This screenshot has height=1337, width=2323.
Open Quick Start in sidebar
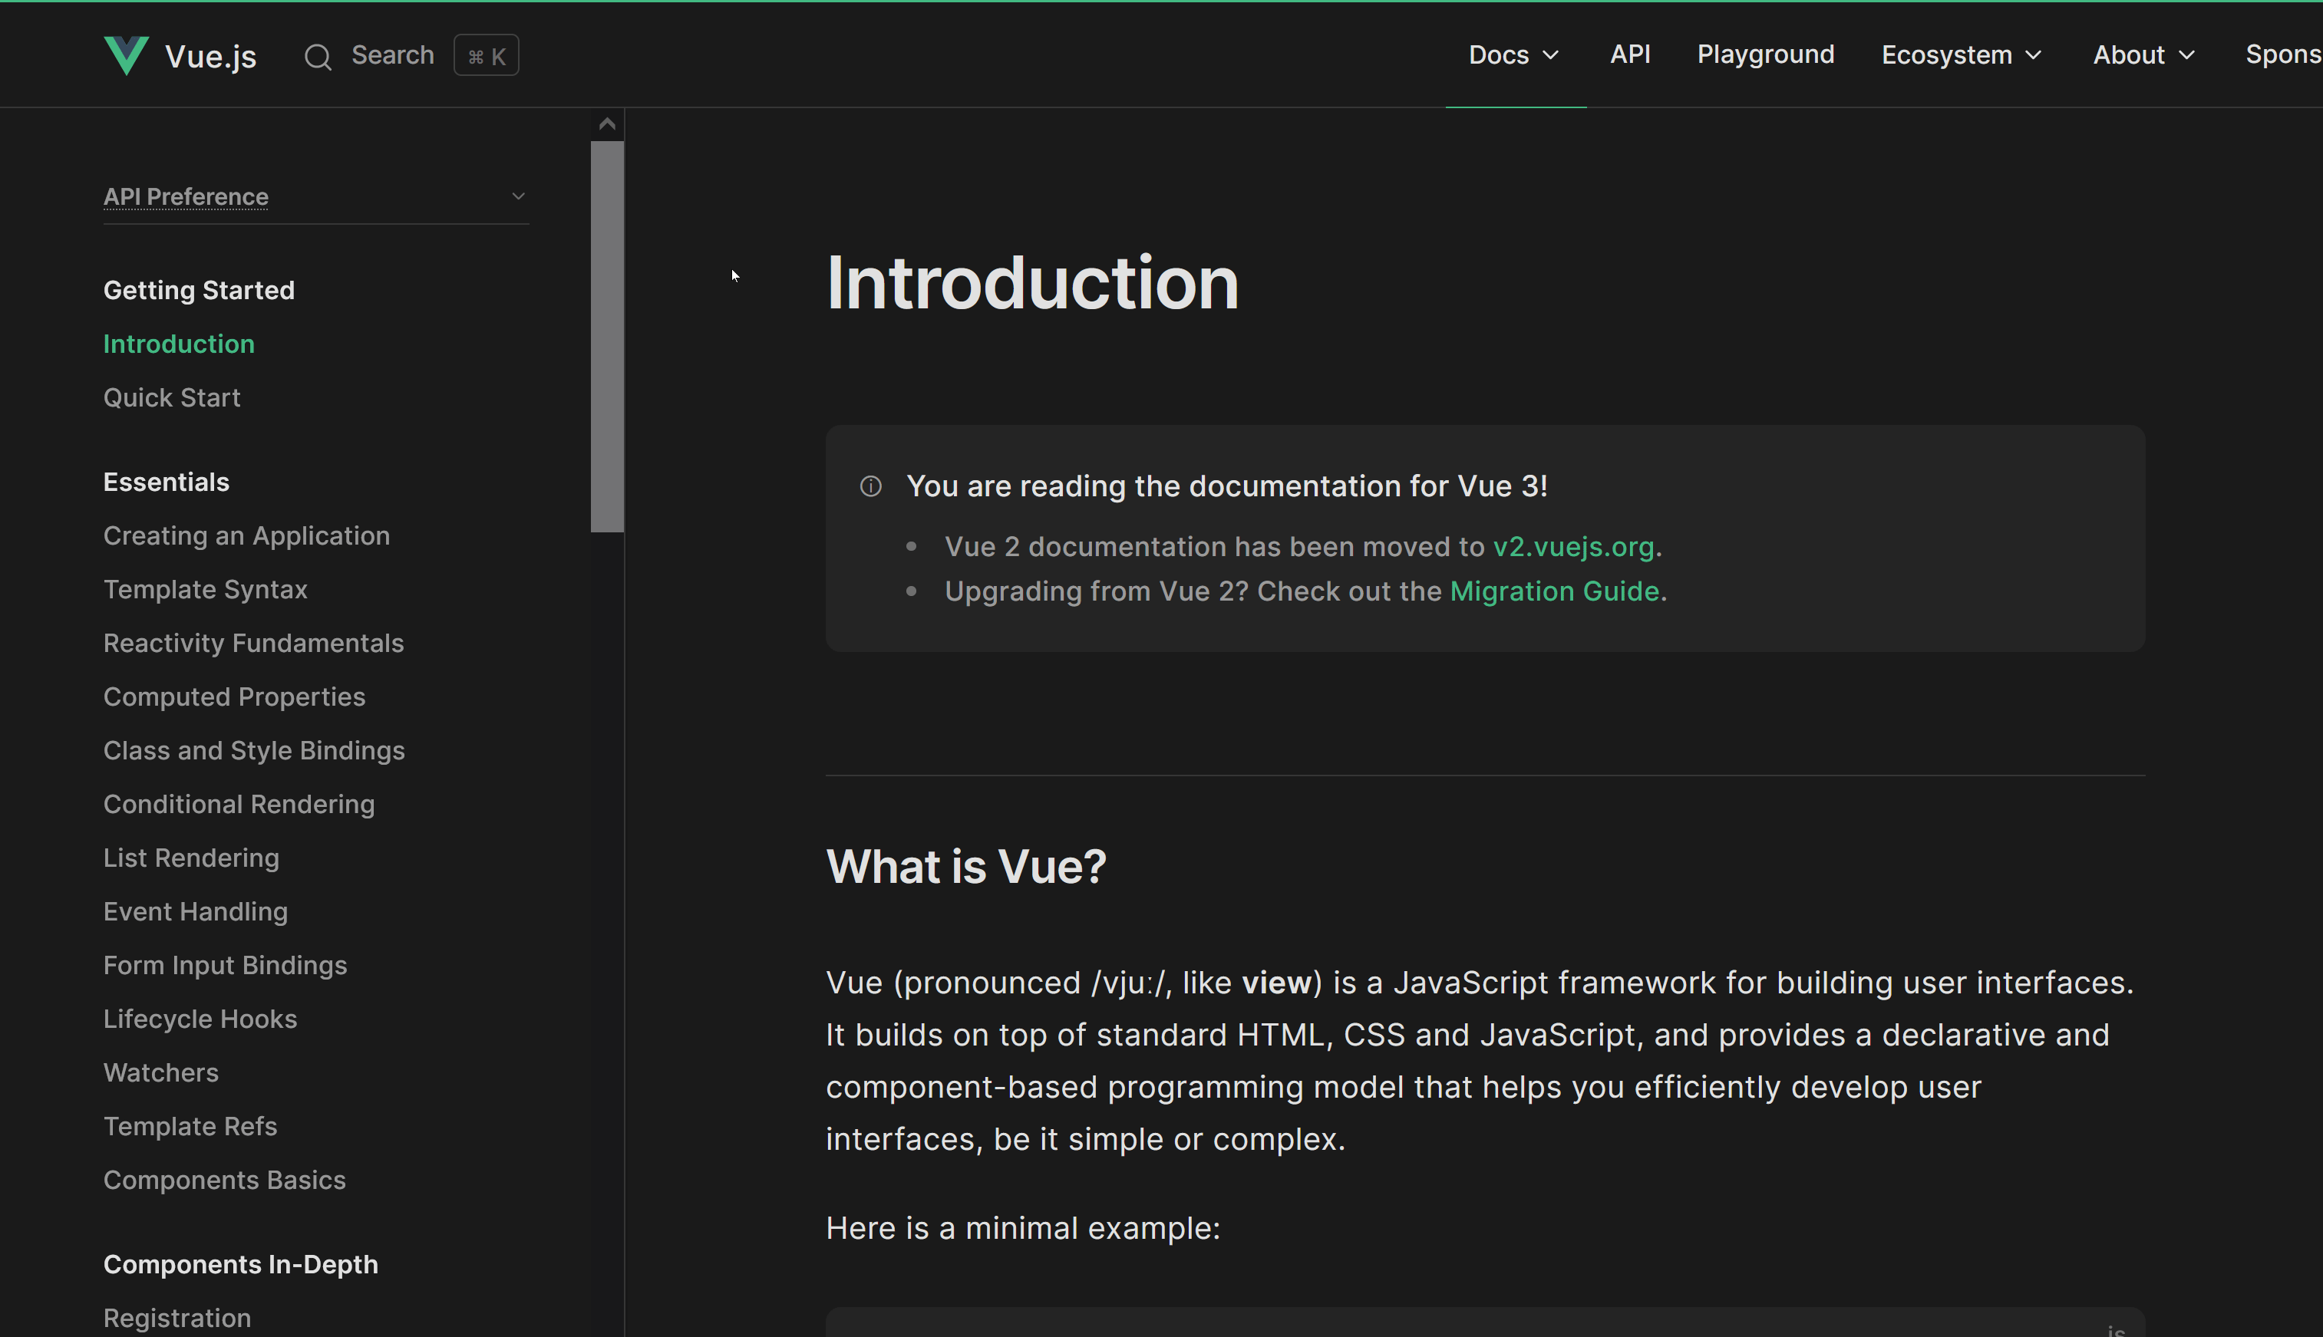tap(172, 397)
